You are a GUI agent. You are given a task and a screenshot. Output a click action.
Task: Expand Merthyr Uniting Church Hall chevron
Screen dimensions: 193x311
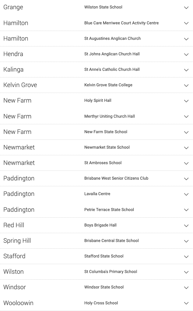[x=186, y=117]
